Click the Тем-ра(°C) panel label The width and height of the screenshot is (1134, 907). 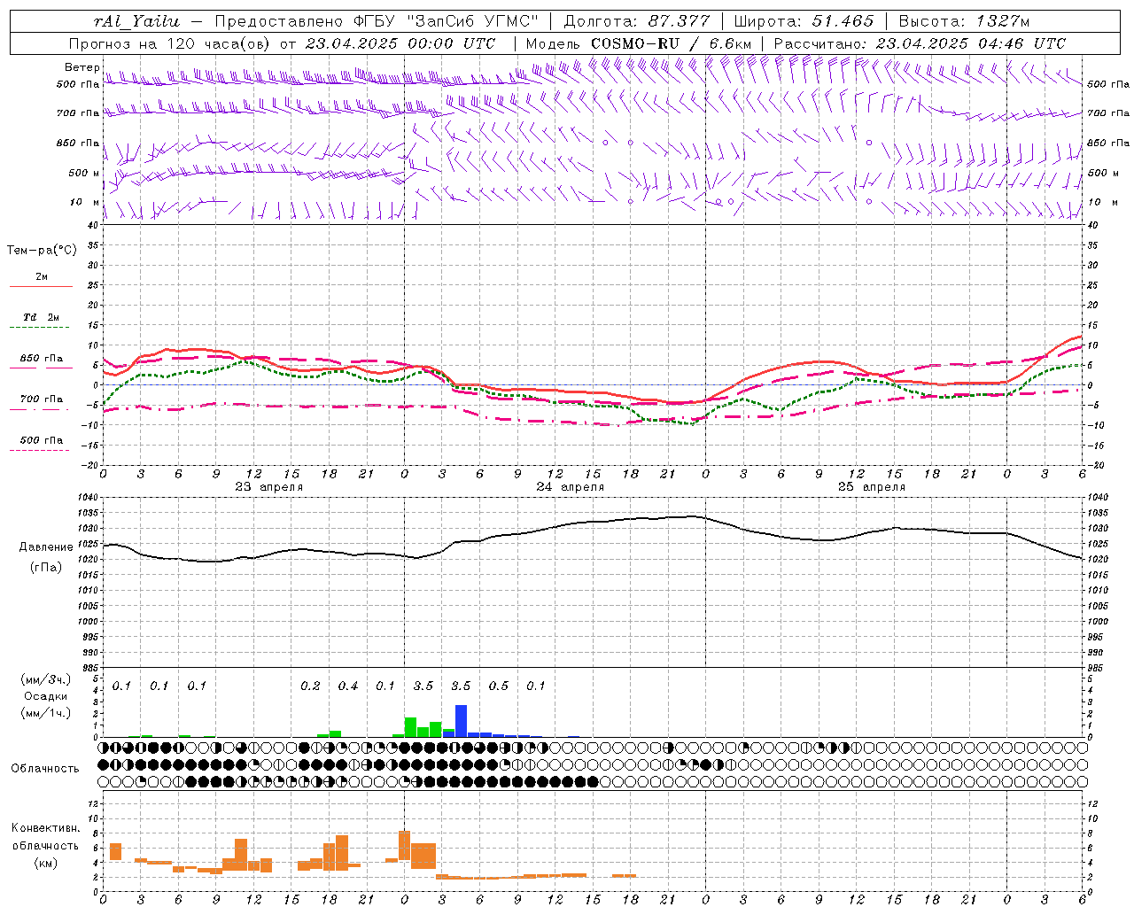(x=42, y=251)
